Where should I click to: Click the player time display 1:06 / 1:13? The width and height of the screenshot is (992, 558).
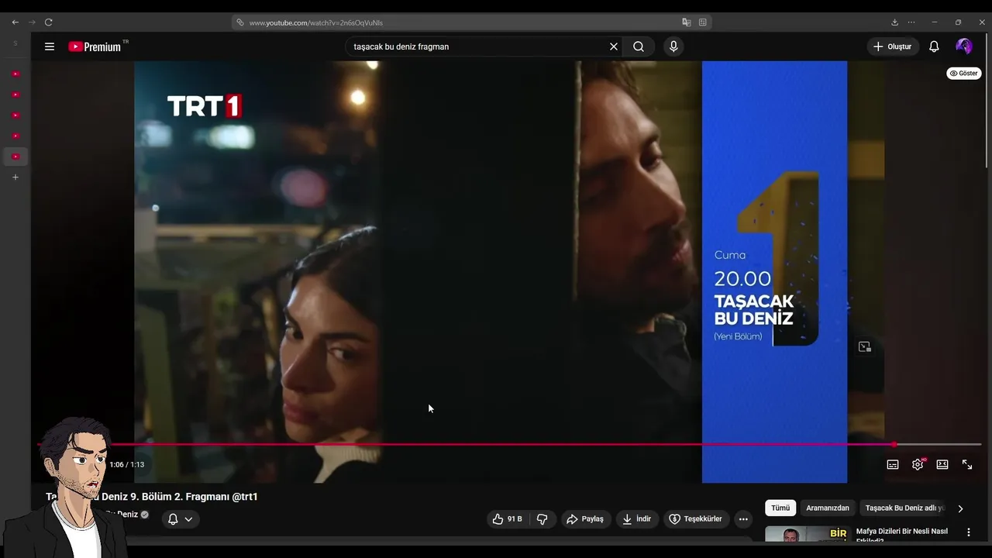point(126,464)
